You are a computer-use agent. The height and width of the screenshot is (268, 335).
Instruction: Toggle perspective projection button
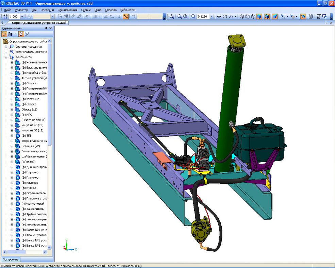click(x=274, y=16)
